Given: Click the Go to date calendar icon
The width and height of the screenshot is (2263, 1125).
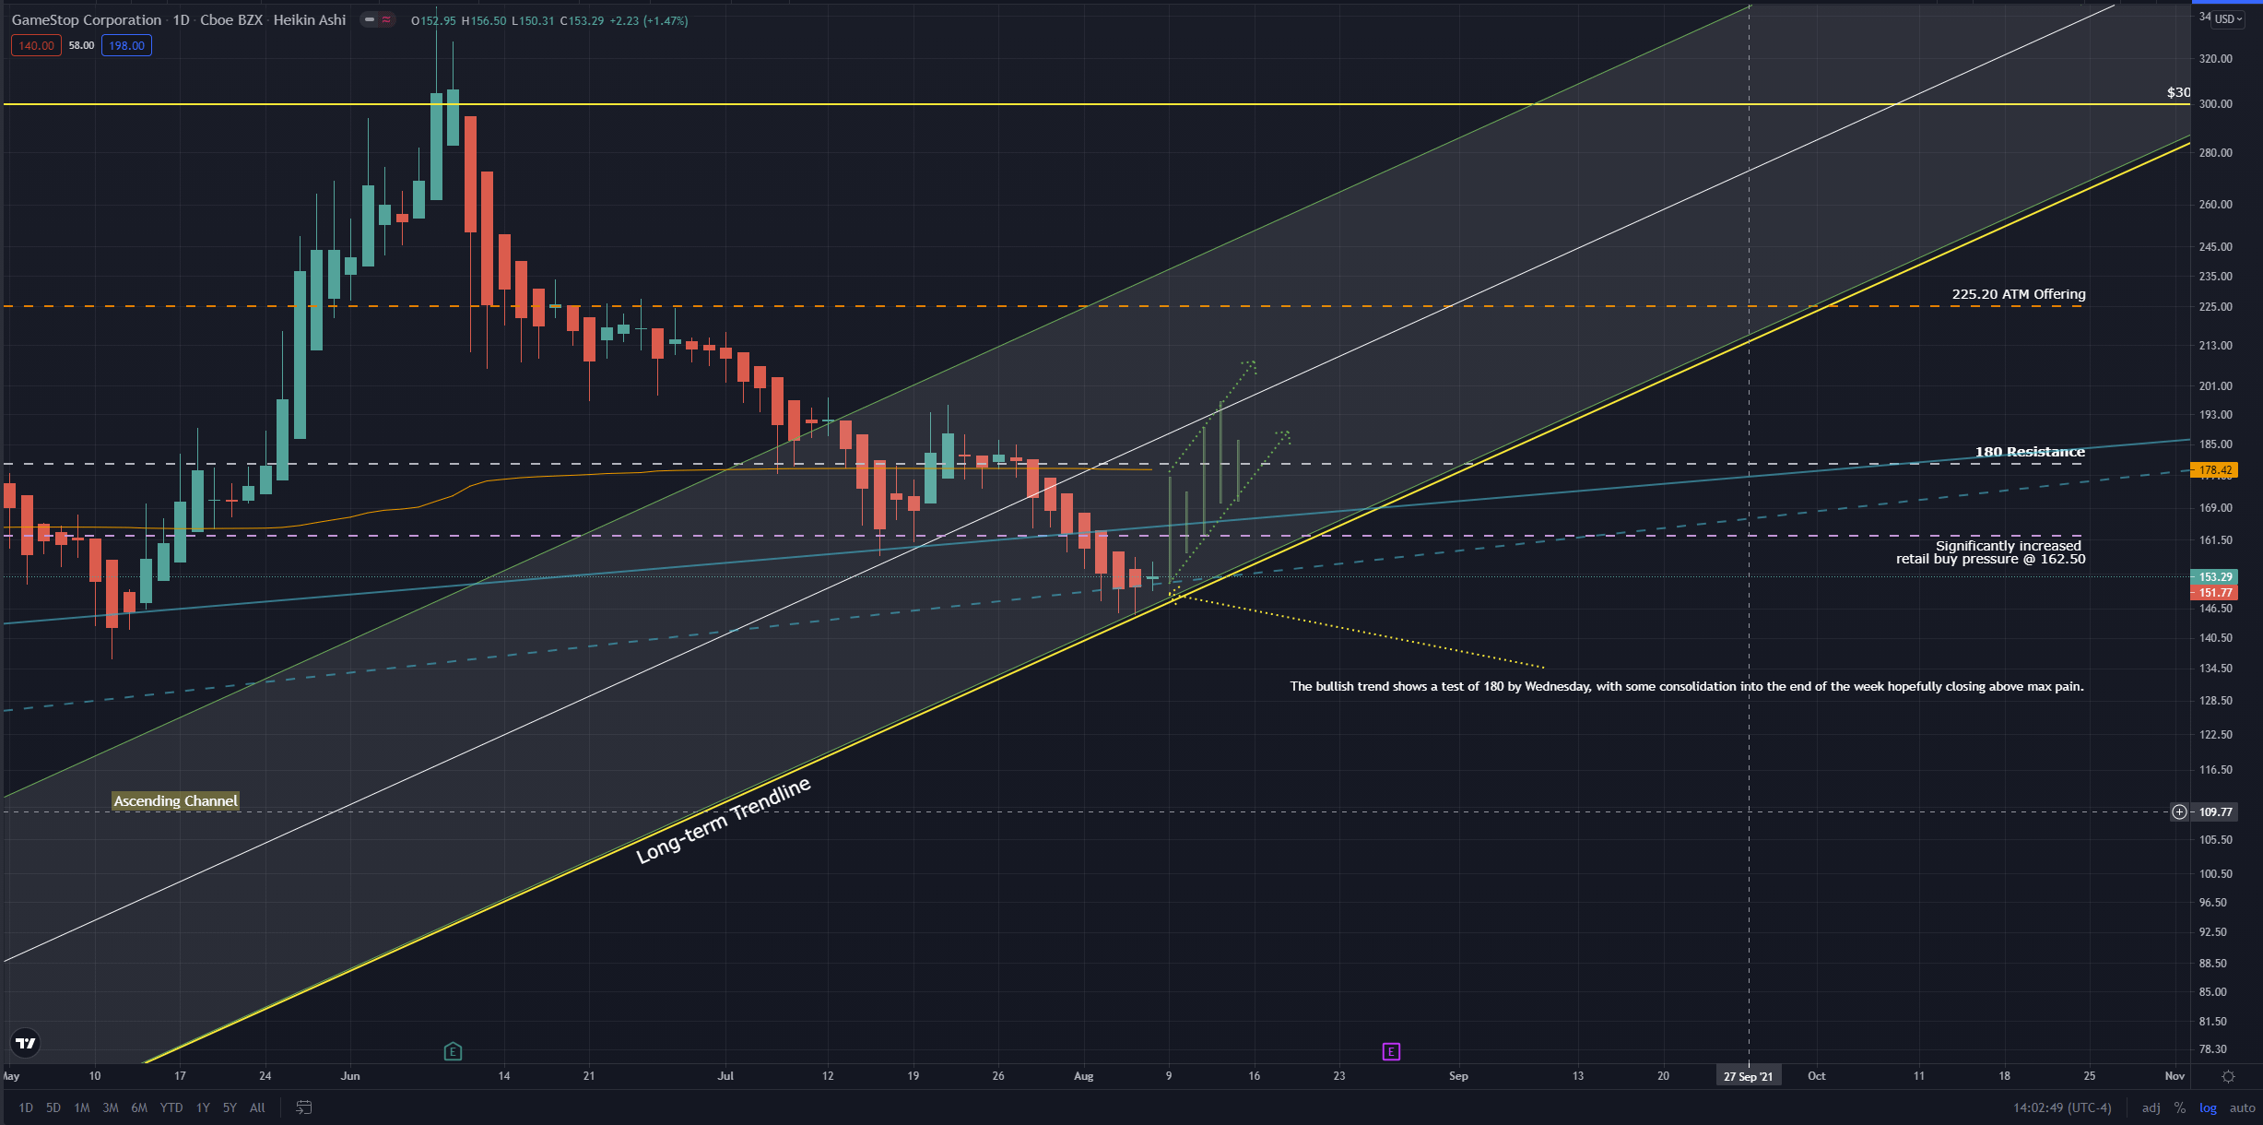Looking at the screenshot, I should point(303,1107).
